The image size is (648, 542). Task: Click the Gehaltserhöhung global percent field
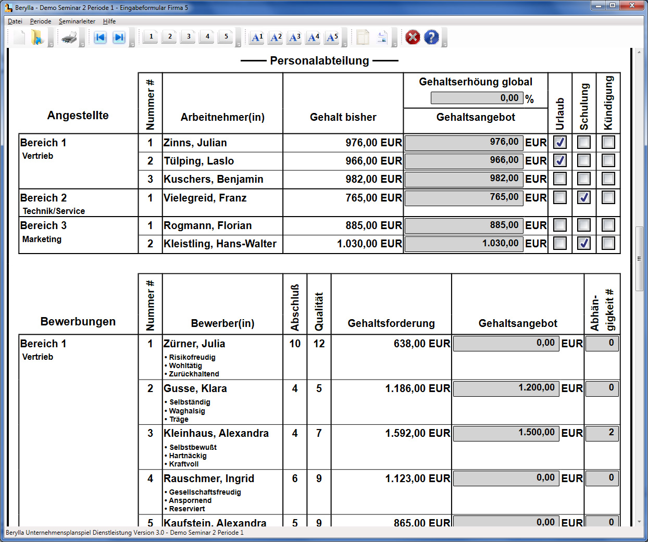[477, 98]
